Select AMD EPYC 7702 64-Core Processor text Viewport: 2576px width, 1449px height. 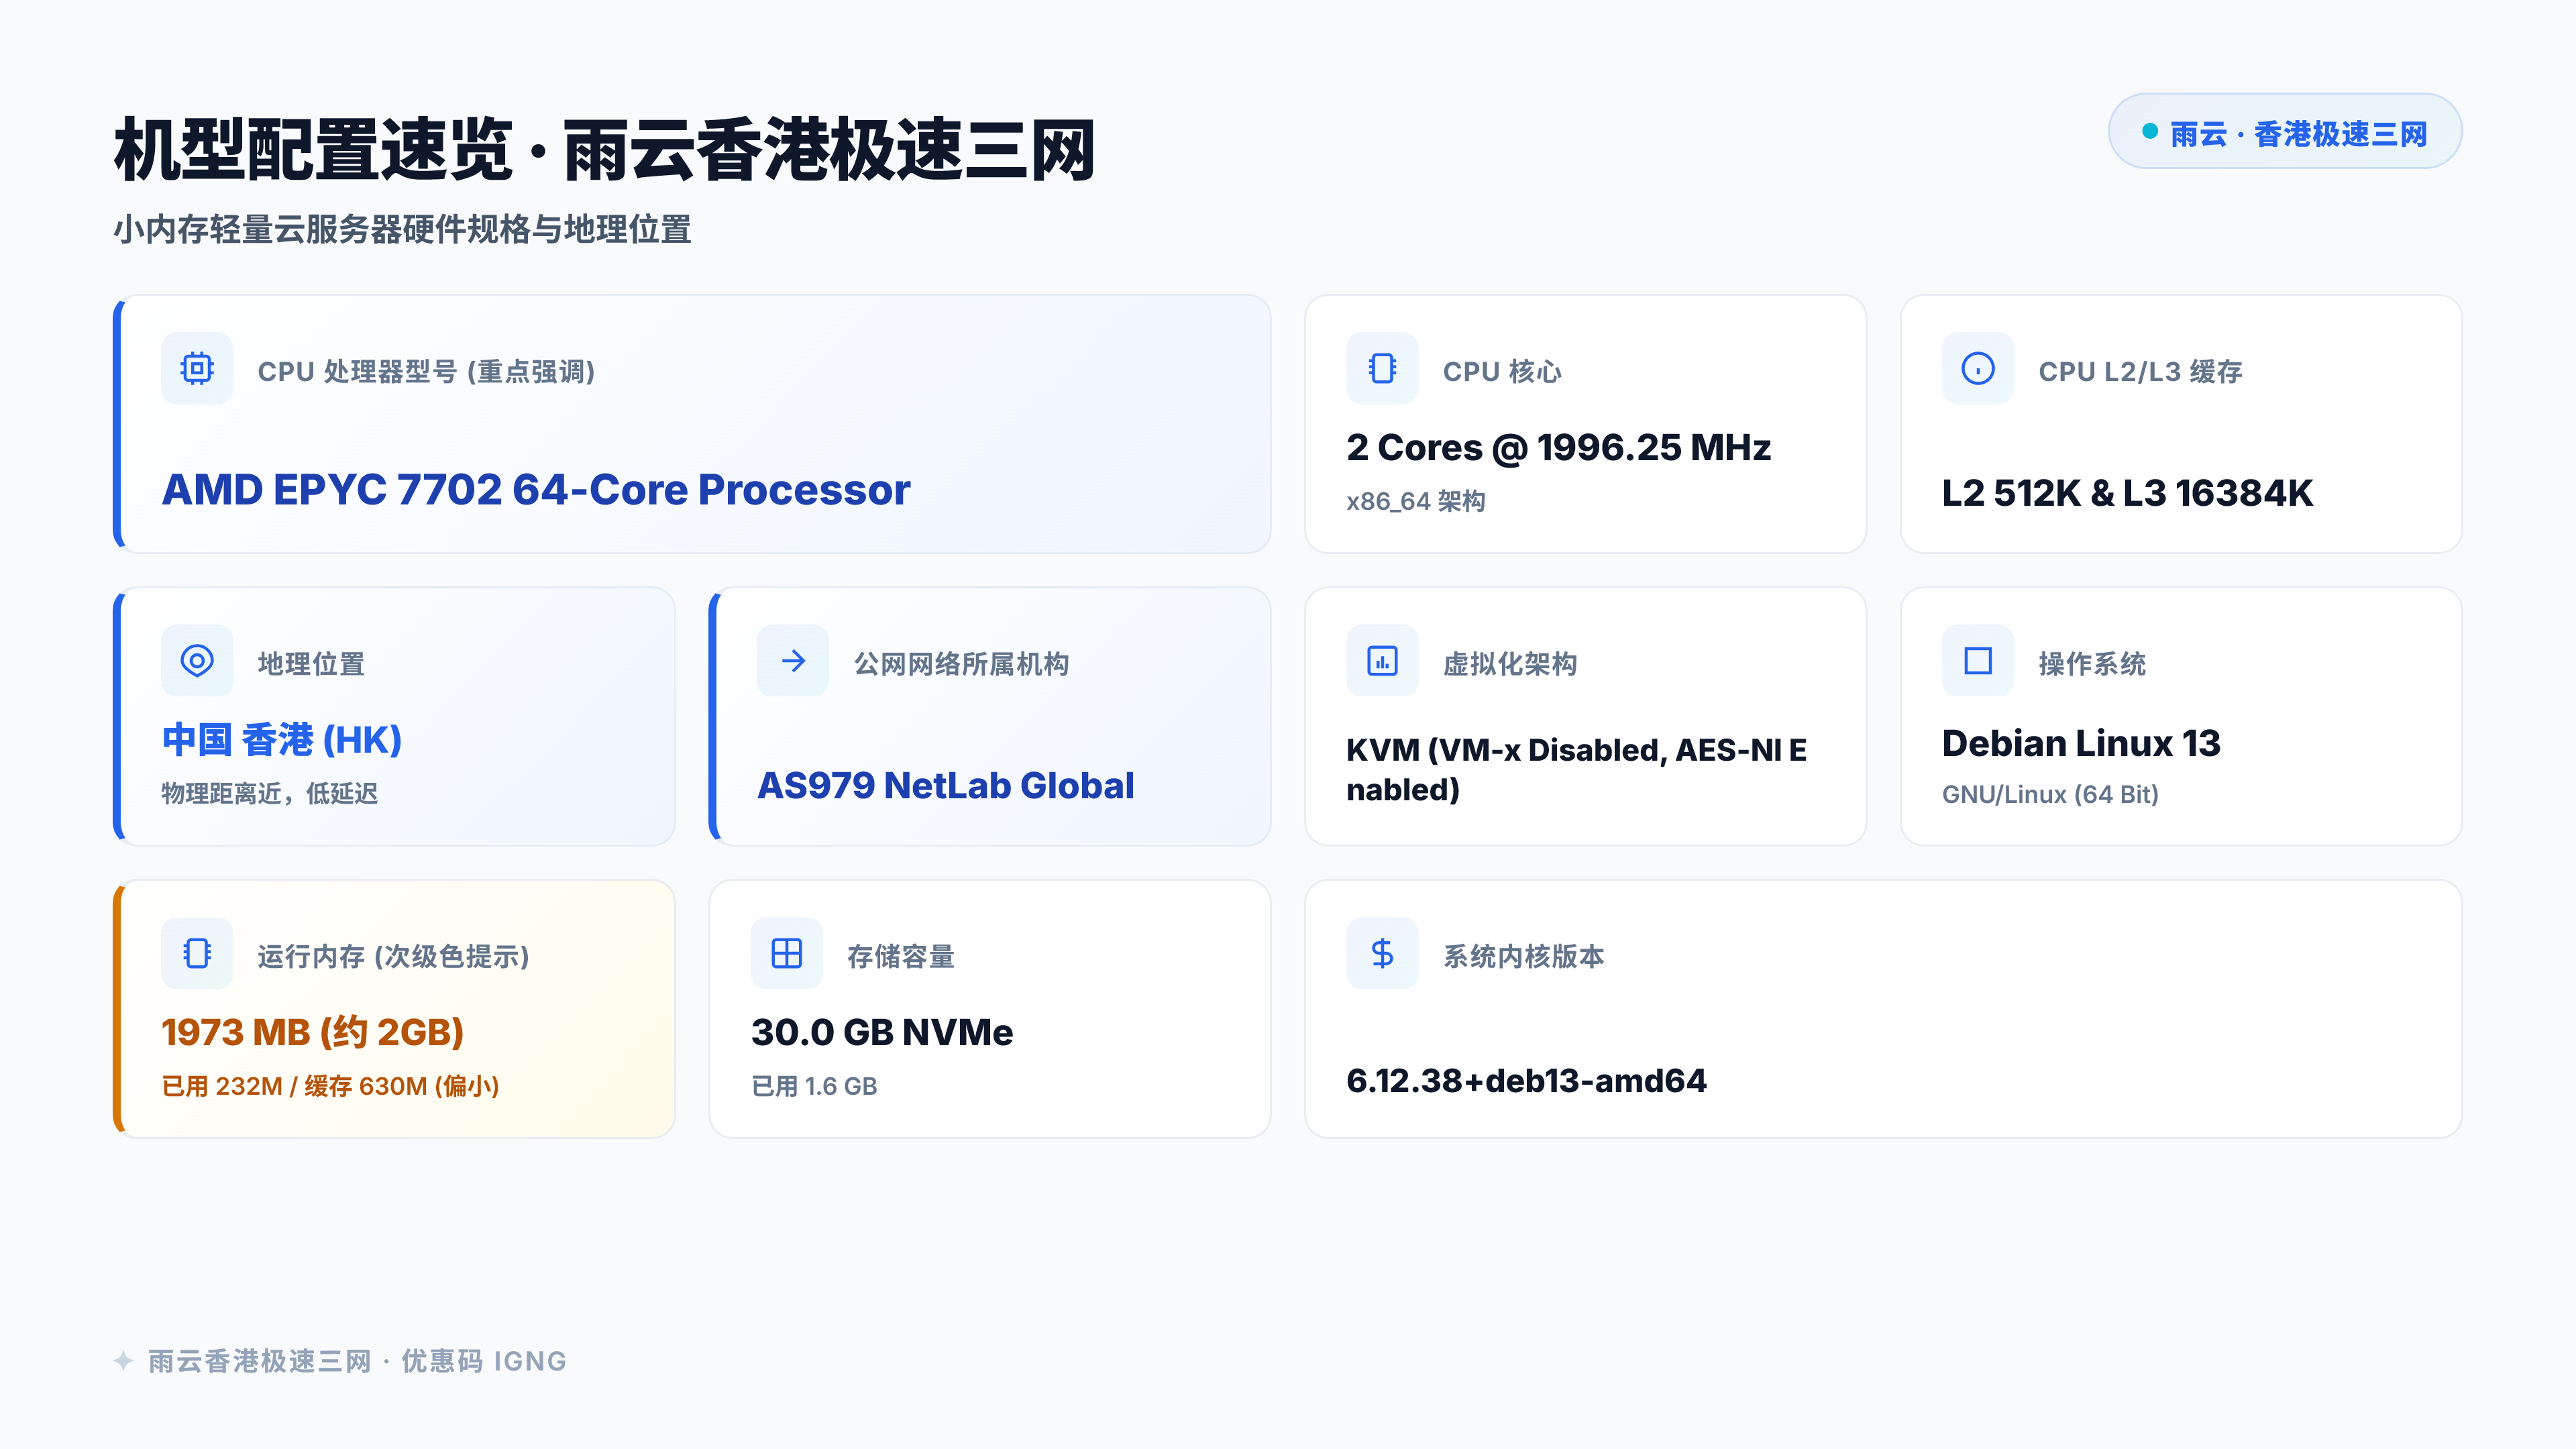[x=536, y=490]
